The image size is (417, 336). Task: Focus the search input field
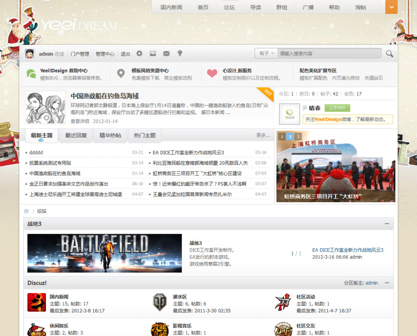coord(329,53)
